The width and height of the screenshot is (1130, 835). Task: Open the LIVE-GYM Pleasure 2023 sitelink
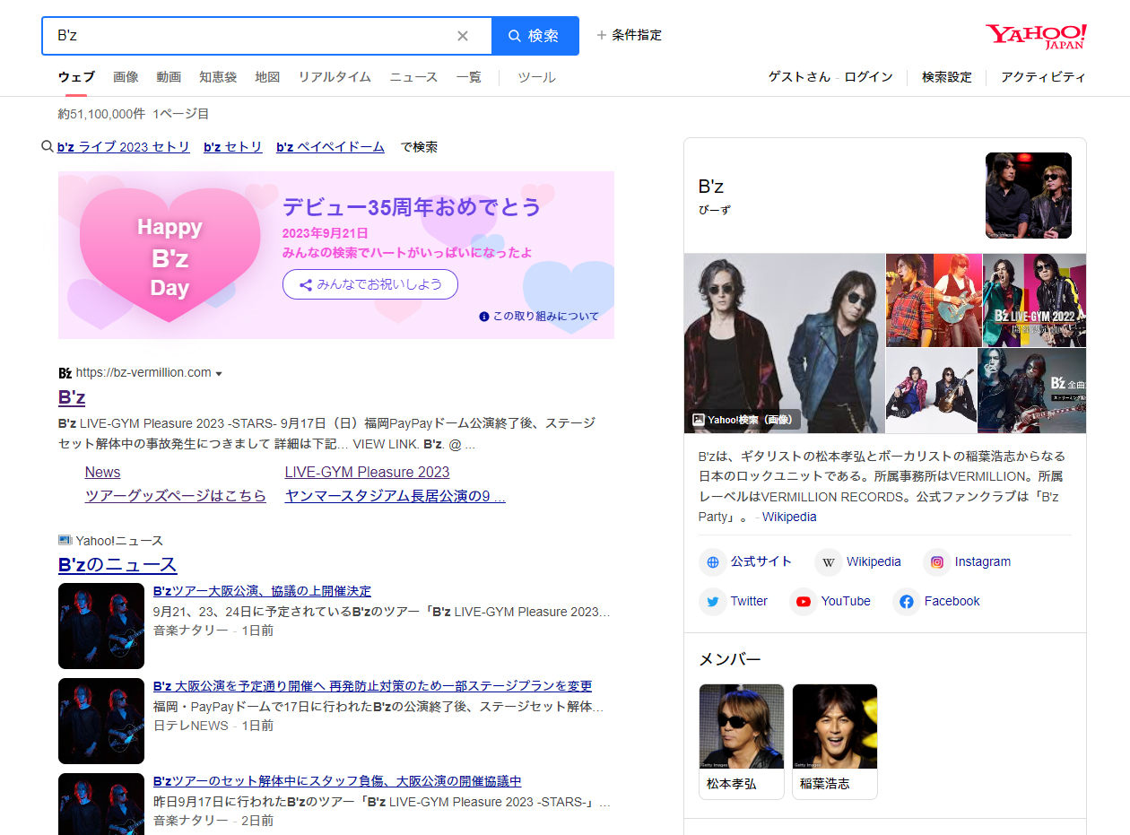coord(367,473)
